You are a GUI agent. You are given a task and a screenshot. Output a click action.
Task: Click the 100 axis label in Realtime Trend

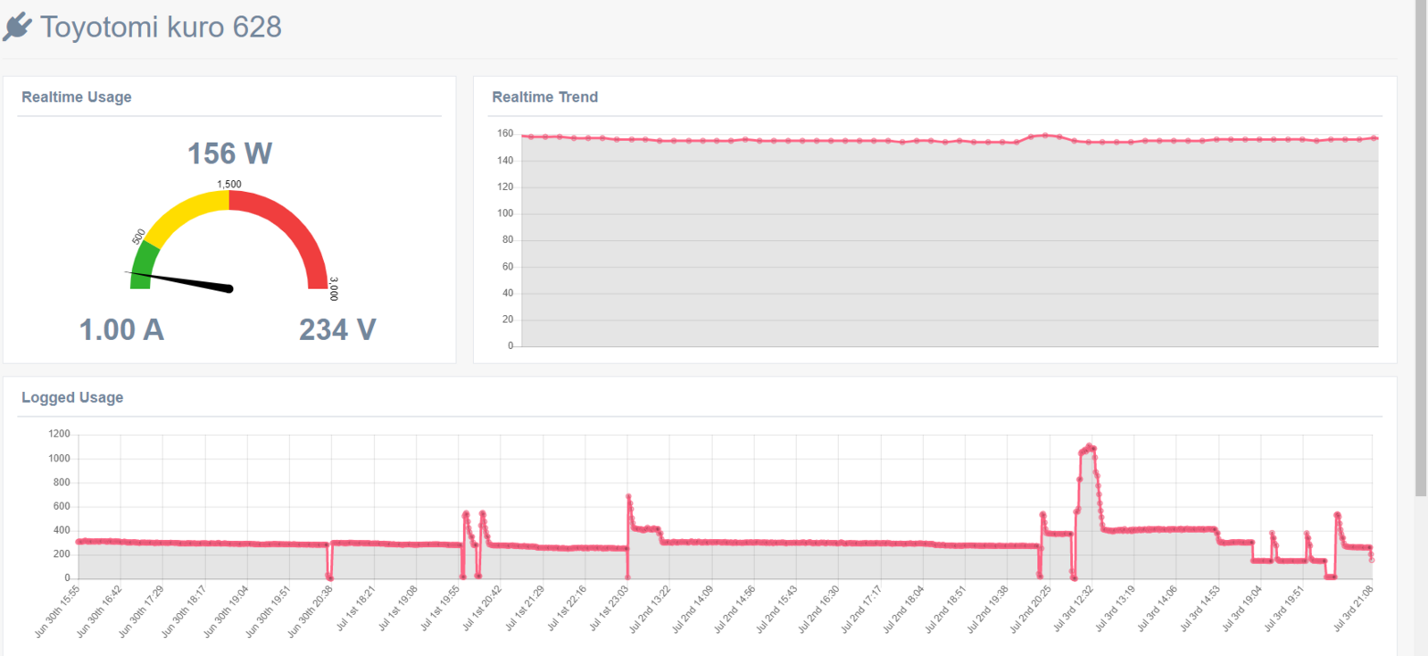(x=505, y=213)
